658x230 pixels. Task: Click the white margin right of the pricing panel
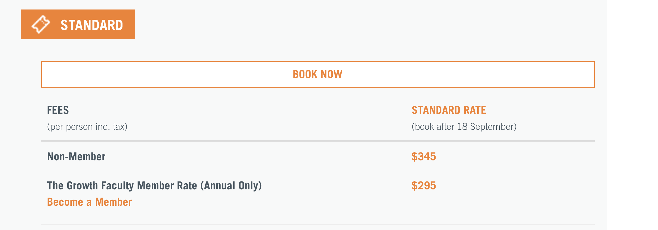(632, 115)
